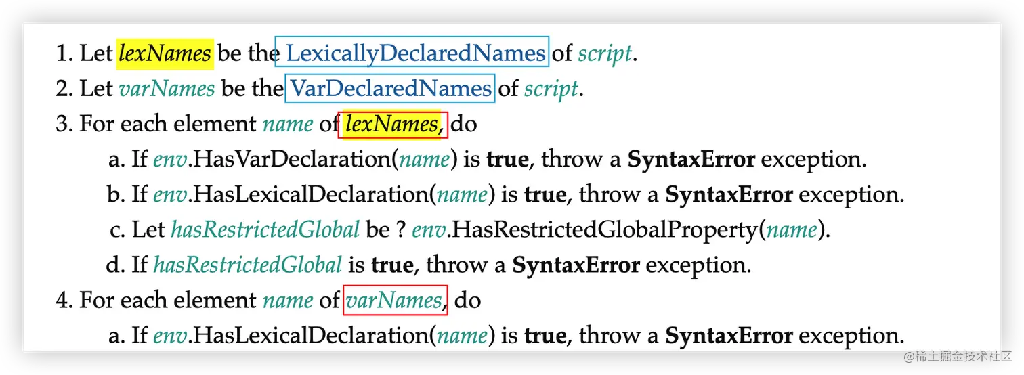Click bold 'true' in step 3a

[508, 160]
